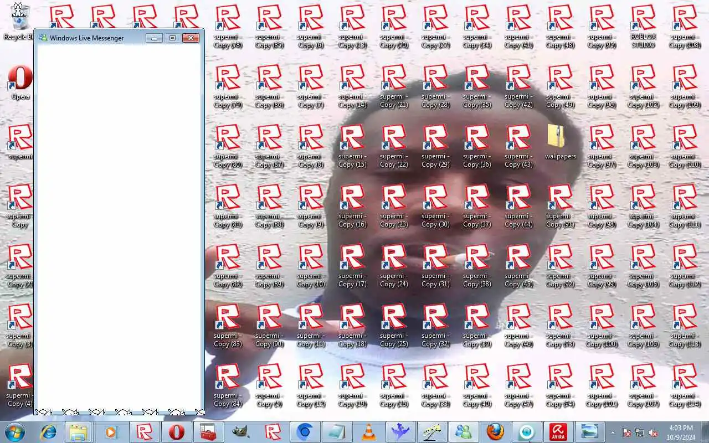Screen dimensions: 709x443
Task: Select supermi - Copy (27) shortcut
Action: click(436, 26)
